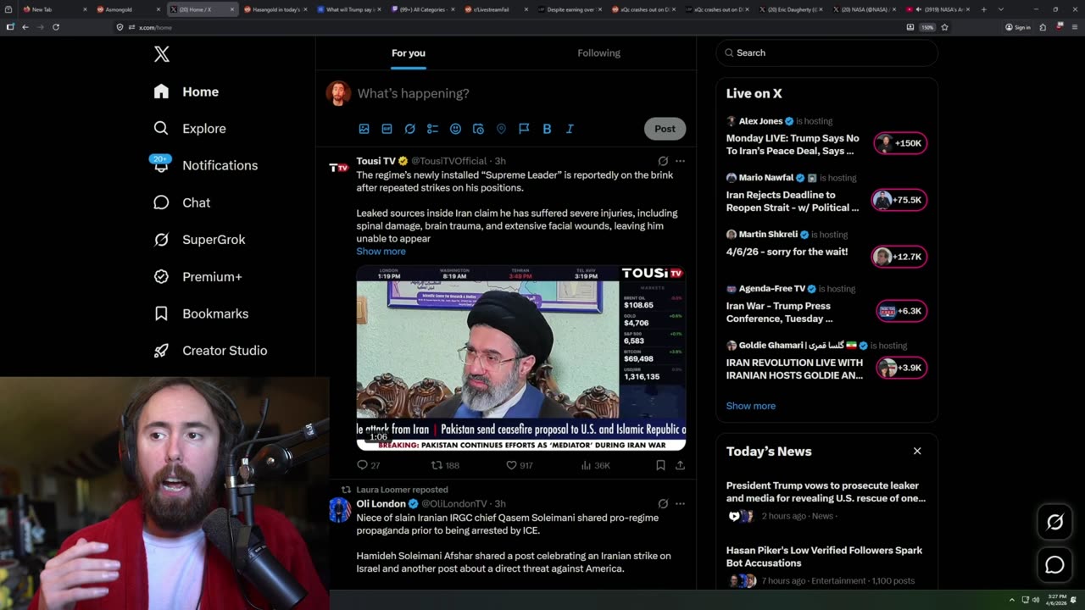Open Martin Shkreli live broadcast
1085x610 pixels.
point(826,247)
